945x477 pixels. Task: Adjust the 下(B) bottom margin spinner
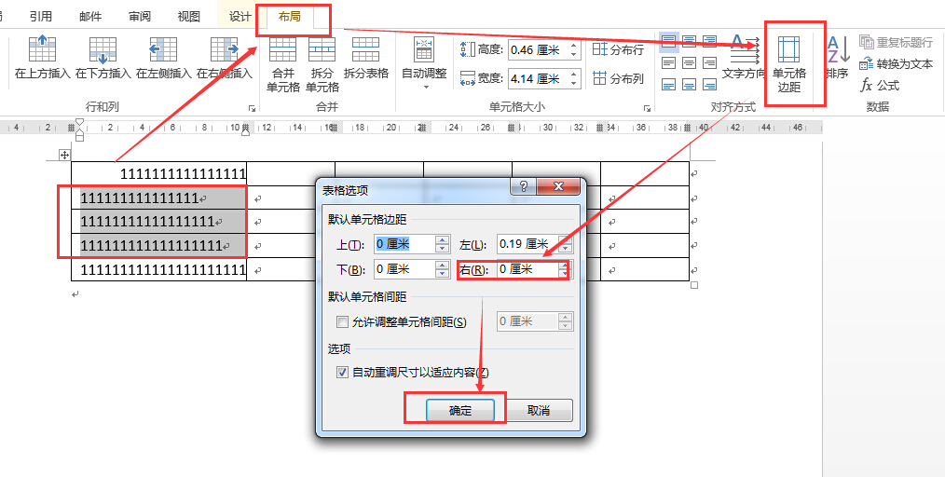pos(443,269)
